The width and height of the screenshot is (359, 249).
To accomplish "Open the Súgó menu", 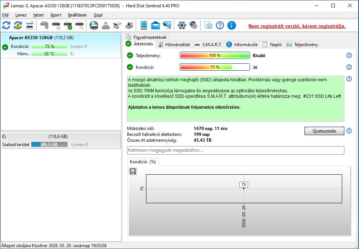I will (x=98, y=15).
